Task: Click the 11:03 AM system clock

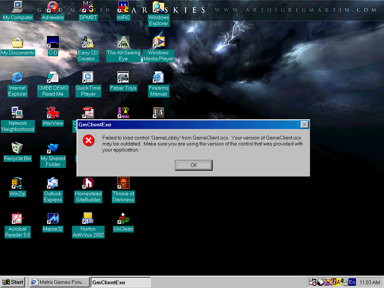Action: (369, 282)
